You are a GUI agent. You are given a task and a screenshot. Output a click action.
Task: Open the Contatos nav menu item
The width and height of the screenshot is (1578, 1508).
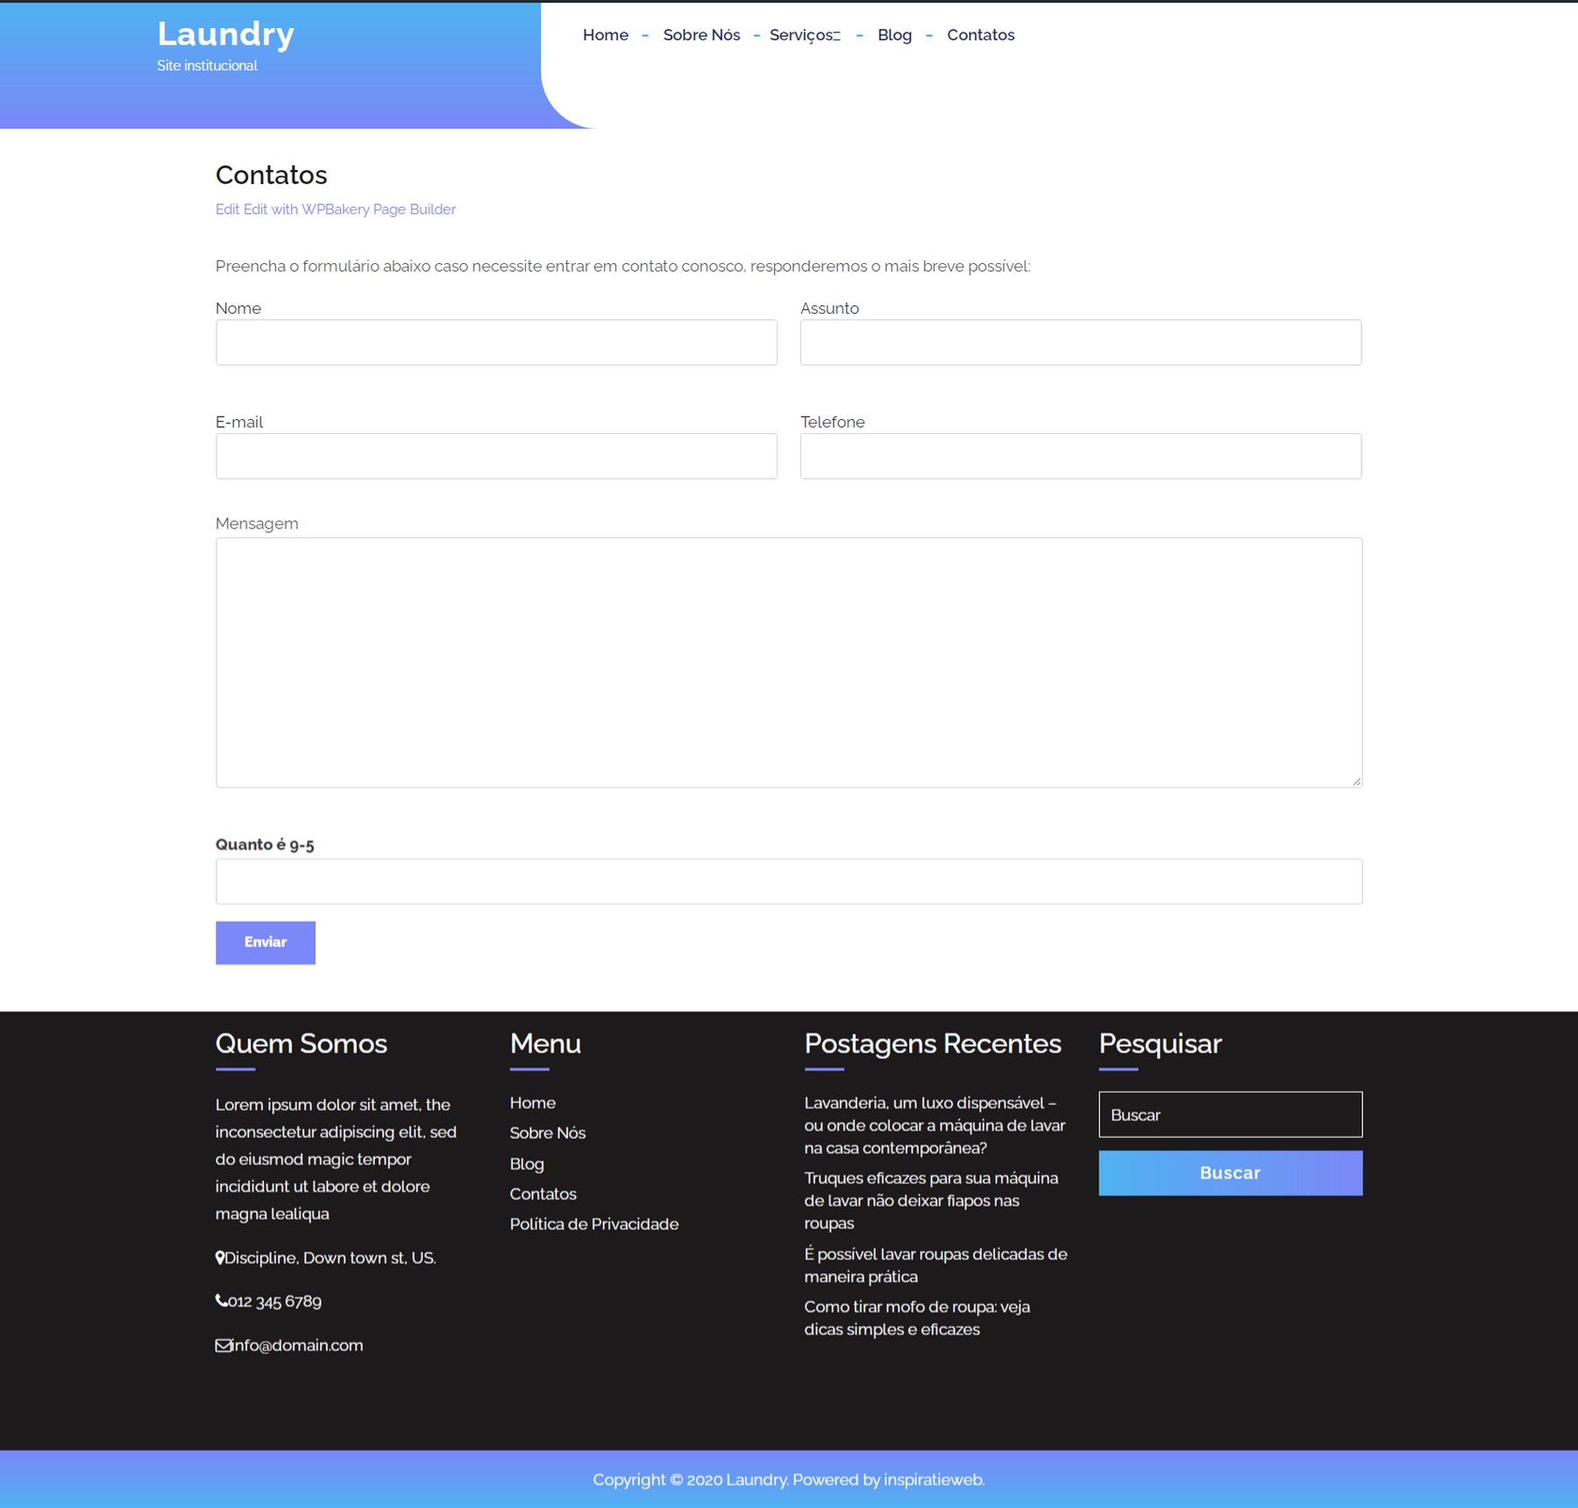[x=980, y=35]
